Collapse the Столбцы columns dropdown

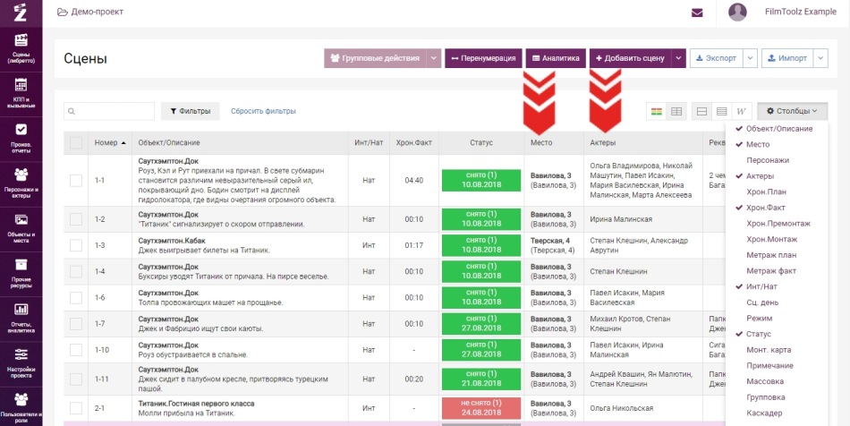(793, 111)
